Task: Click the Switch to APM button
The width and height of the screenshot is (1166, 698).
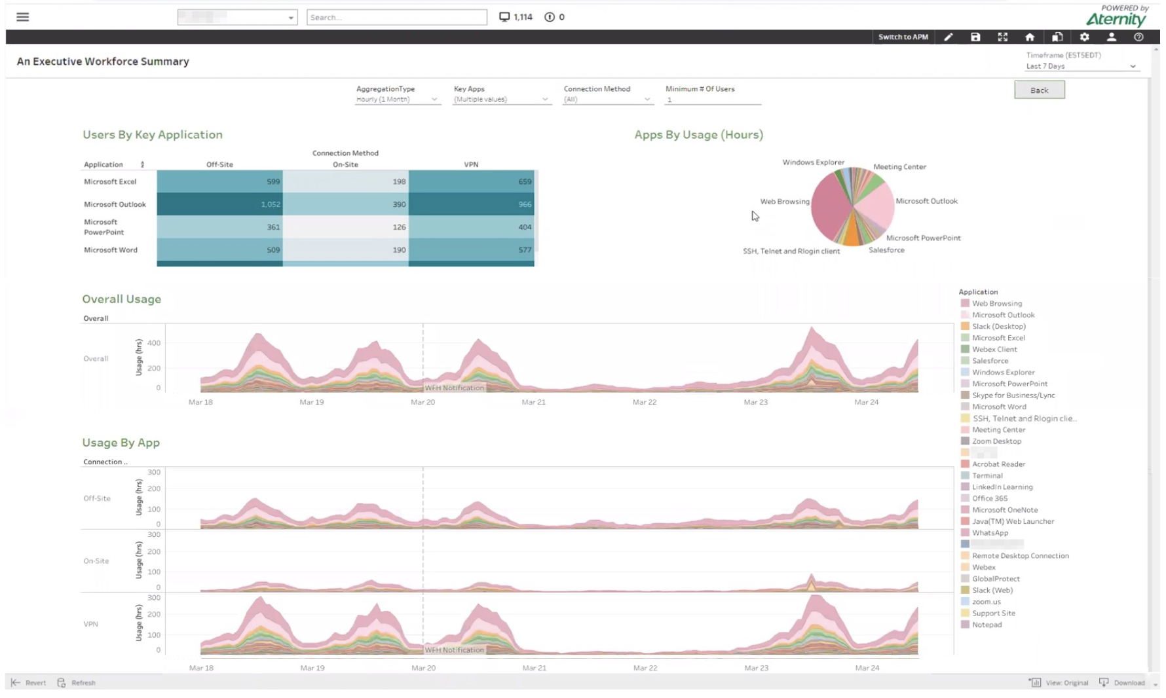Action: 903,37
